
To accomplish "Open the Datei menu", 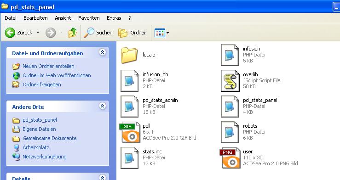I will [x=11, y=18].
